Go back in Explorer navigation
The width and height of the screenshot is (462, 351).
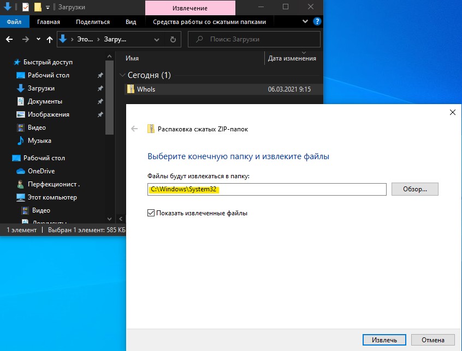coord(9,39)
